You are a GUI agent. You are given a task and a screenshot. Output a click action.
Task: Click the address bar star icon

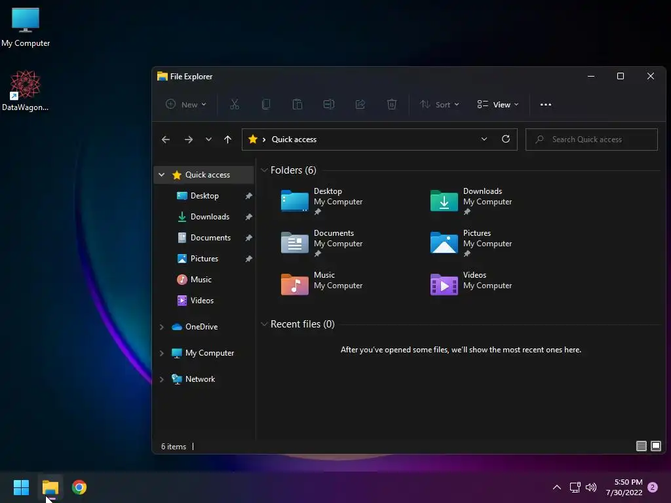click(x=252, y=139)
